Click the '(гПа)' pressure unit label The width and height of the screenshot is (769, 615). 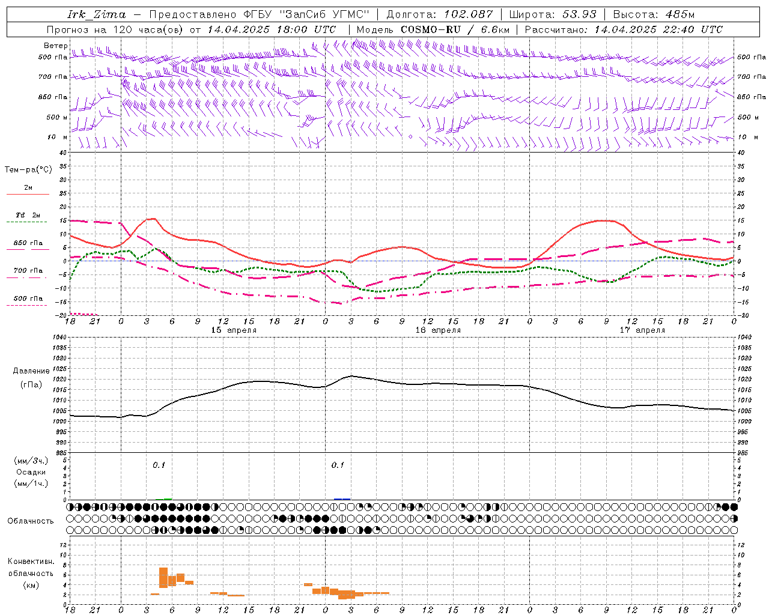pos(31,385)
